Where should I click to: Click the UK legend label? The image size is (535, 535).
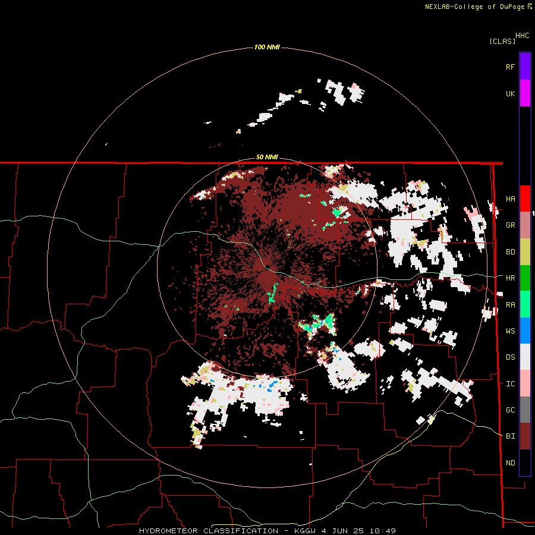point(510,93)
